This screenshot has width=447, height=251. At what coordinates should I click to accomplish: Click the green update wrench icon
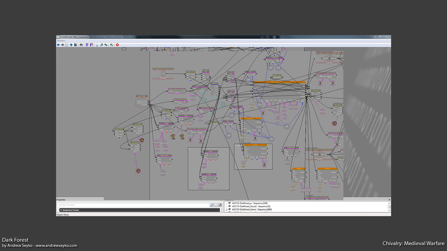(x=106, y=45)
